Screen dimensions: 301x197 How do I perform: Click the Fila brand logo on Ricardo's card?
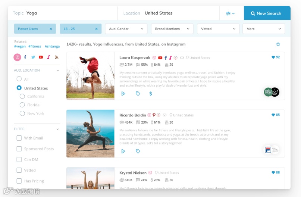click(268, 150)
